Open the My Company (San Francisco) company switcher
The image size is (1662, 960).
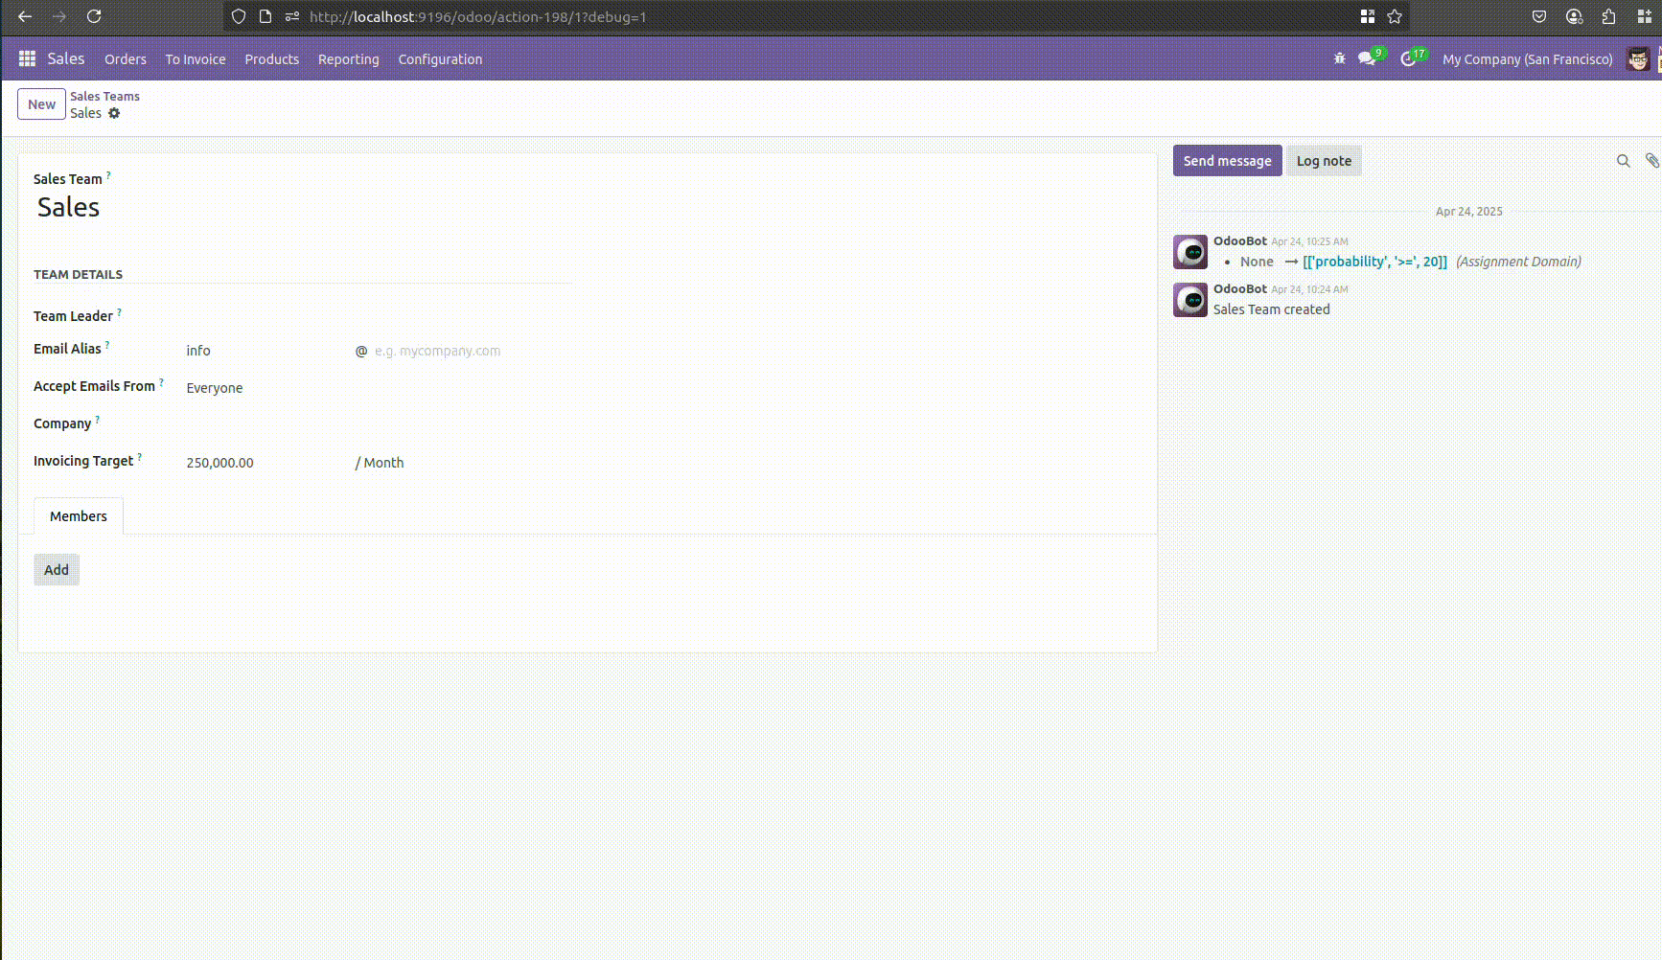[1527, 59]
